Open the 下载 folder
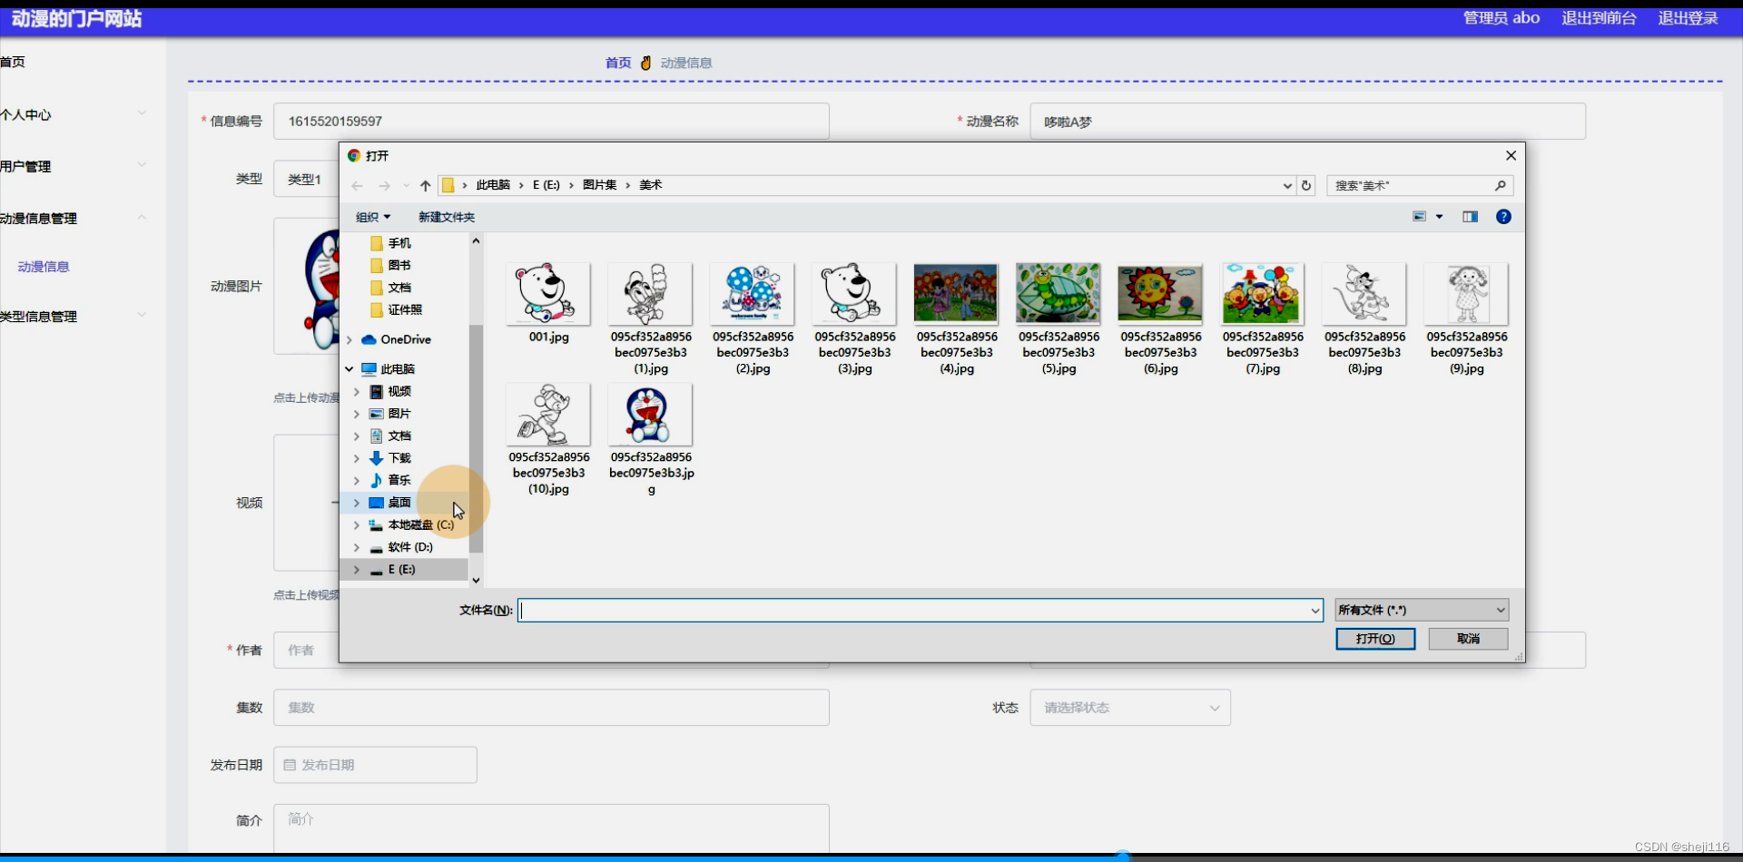This screenshot has height=862, width=1743. click(x=399, y=458)
